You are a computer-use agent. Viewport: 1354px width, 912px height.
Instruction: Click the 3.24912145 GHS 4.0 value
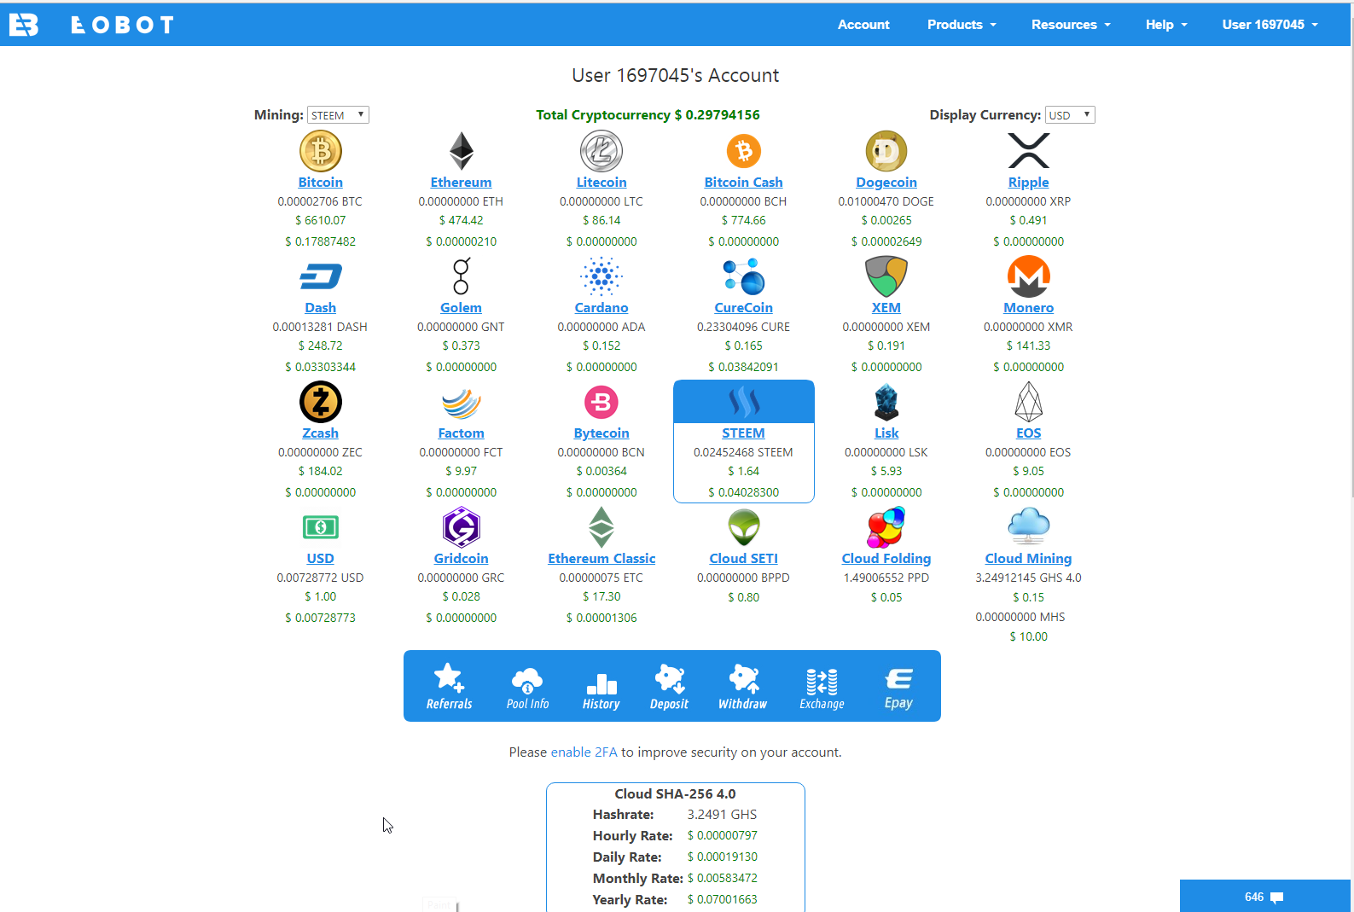tap(1028, 578)
